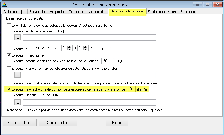
Task: Browse for startup exe or bat file
Action: [18, 38]
